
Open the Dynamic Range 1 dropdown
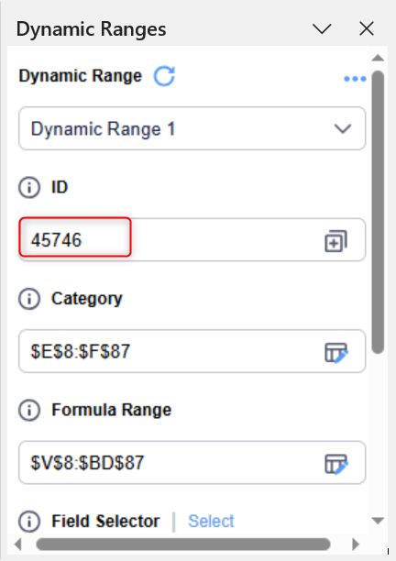tap(192, 128)
